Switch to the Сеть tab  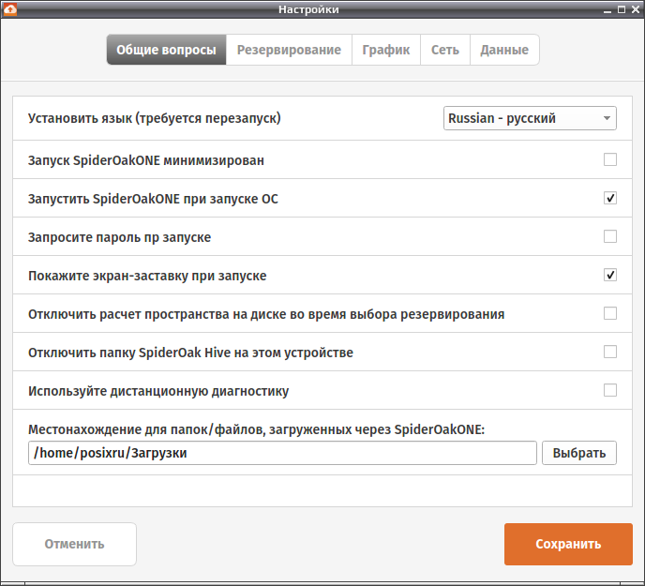point(445,50)
